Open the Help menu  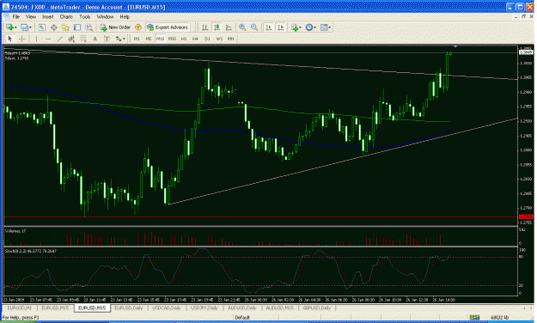pyautogui.click(x=125, y=17)
